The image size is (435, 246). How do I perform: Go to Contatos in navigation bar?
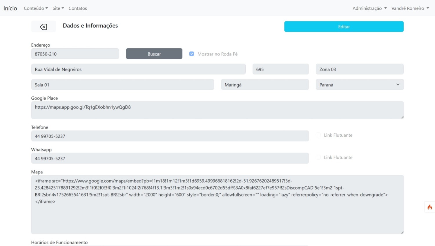[78, 8]
